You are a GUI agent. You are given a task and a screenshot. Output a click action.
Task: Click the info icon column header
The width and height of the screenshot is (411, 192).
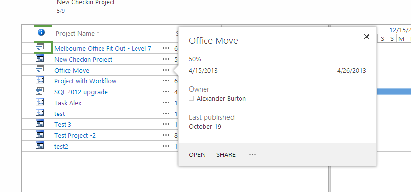(41, 32)
